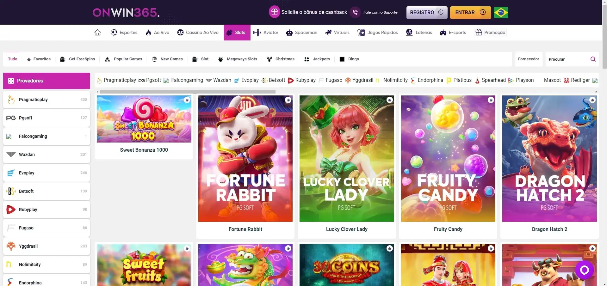Open the Fornecedor provider dropdown
Image resolution: width=607 pixels, height=286 pixels.
528,59
